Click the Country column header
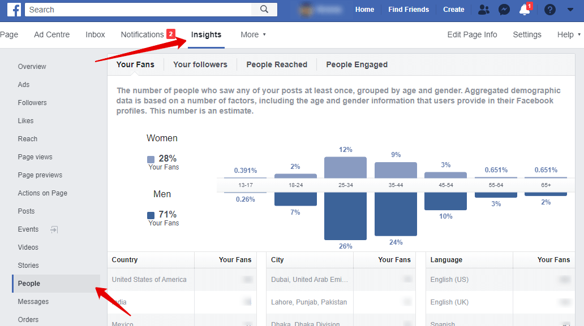 (124, 260)
